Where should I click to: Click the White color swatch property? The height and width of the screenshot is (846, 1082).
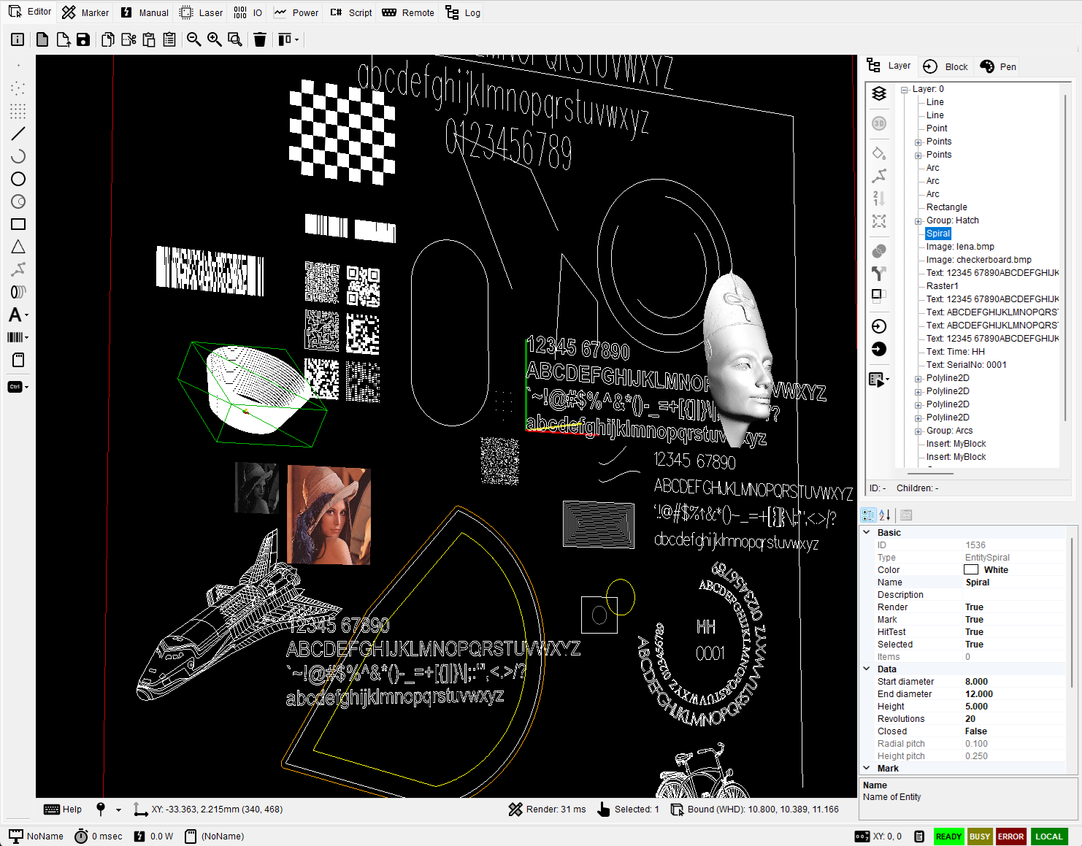coord(971,569)
